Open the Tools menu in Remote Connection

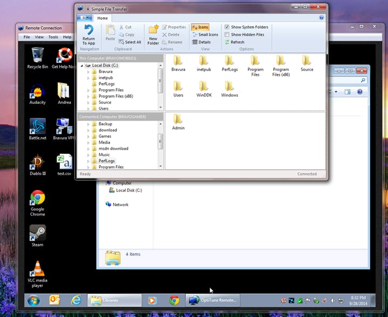[x=53, y=37]
